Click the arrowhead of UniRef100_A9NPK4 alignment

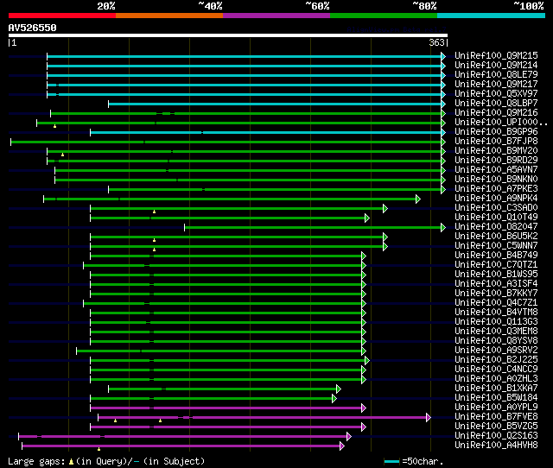click(418, 199)
